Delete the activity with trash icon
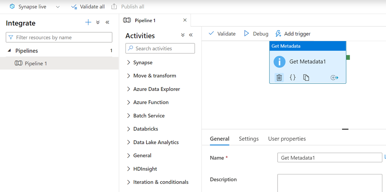The height and width of the screenshot is (192, 386). [279, 78]
